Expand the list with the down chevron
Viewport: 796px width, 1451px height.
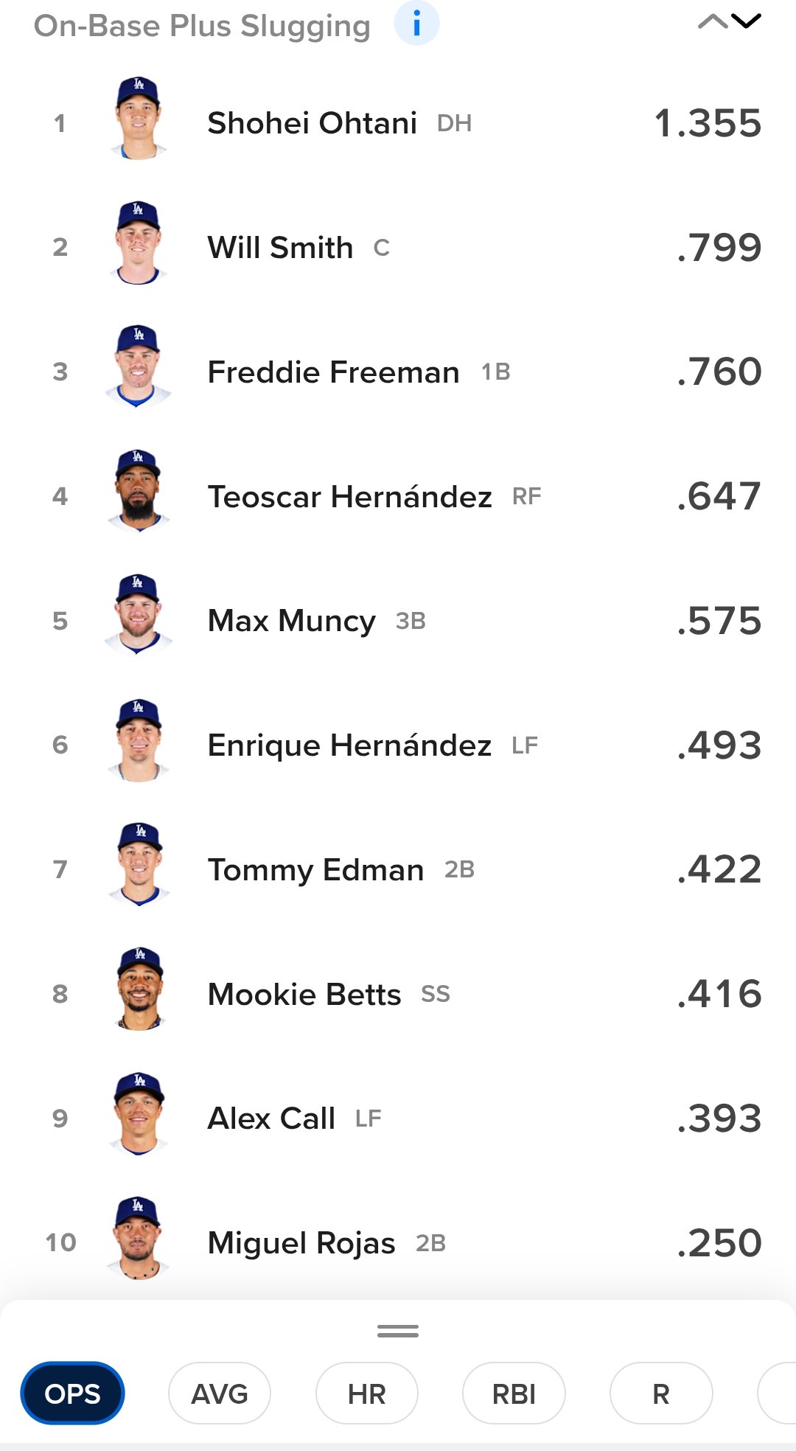747,21
